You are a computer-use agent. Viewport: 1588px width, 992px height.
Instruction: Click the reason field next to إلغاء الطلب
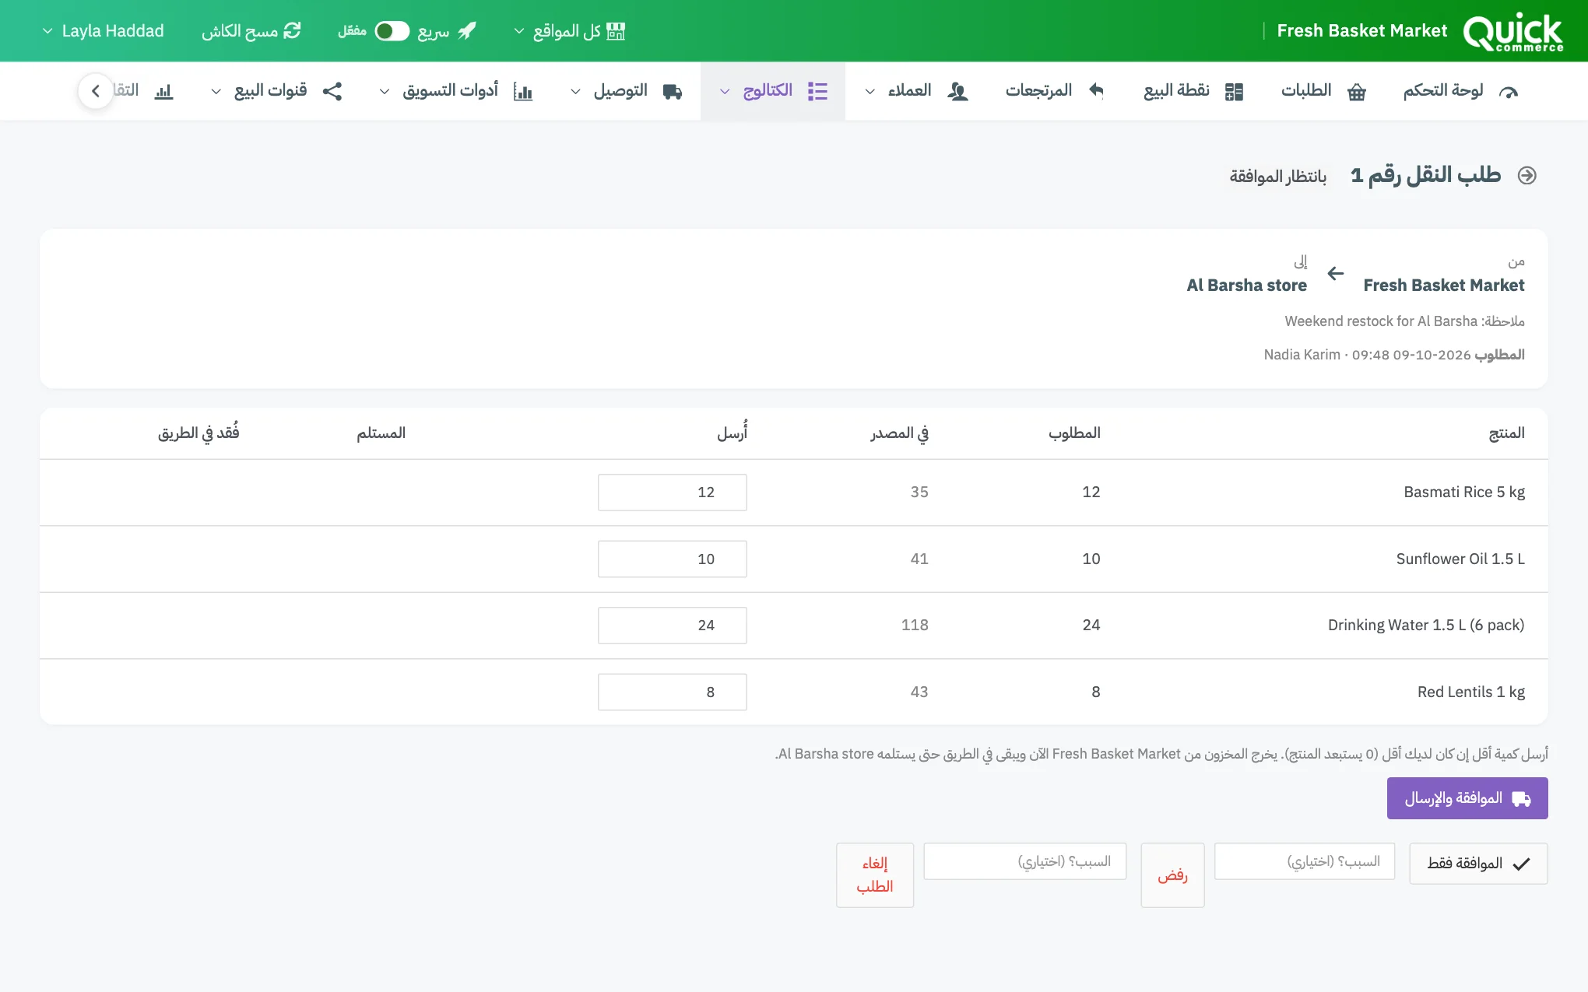coord(1025,861)
